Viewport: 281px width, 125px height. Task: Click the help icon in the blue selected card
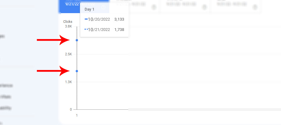(x=103, y=7)
